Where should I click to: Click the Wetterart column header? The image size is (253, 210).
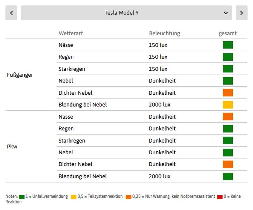pos(71,33)
